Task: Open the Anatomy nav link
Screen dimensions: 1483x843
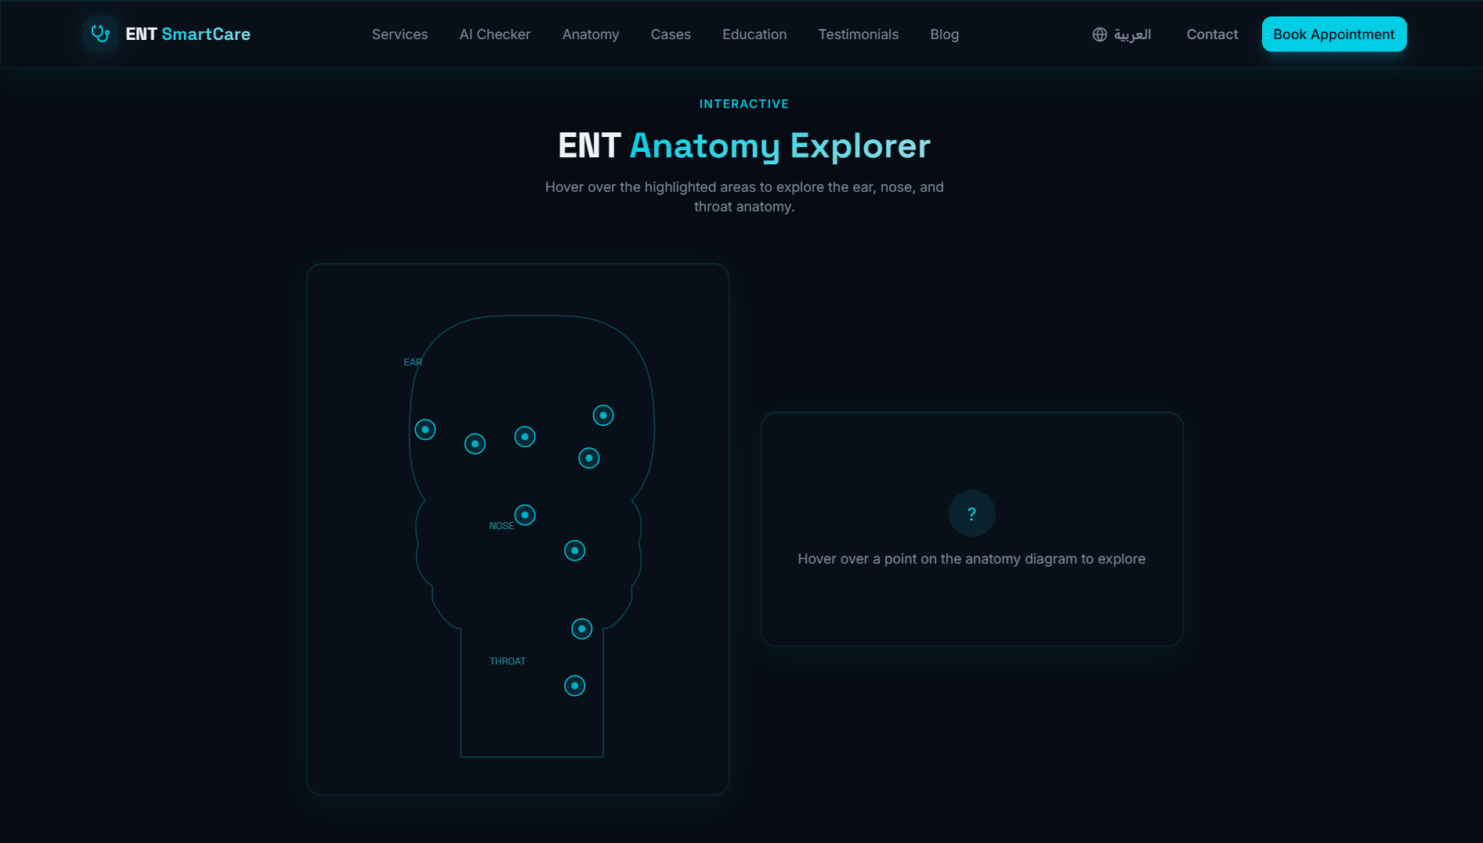Action: [591, 34]
